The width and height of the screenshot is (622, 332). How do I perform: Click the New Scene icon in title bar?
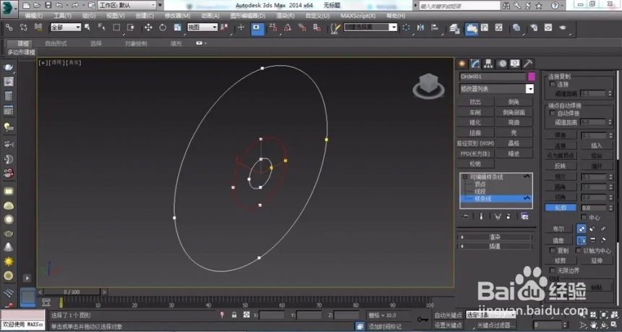26,6
